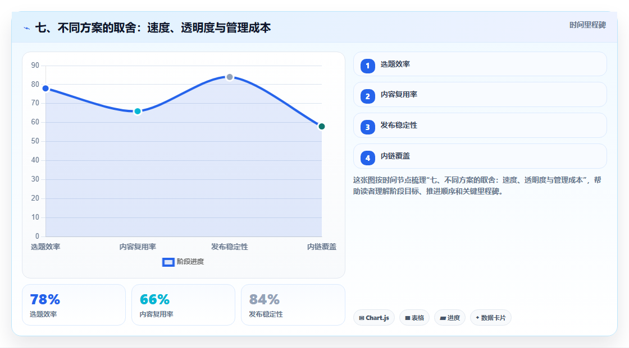Click the numbered badge 3 for 发布稳定性
This screenshot has height=348, width=629.
(367, 127)
